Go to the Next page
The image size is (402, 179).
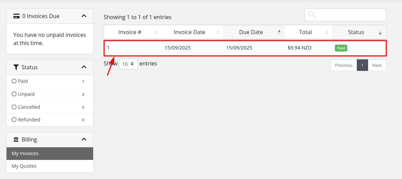pos(377,65)
